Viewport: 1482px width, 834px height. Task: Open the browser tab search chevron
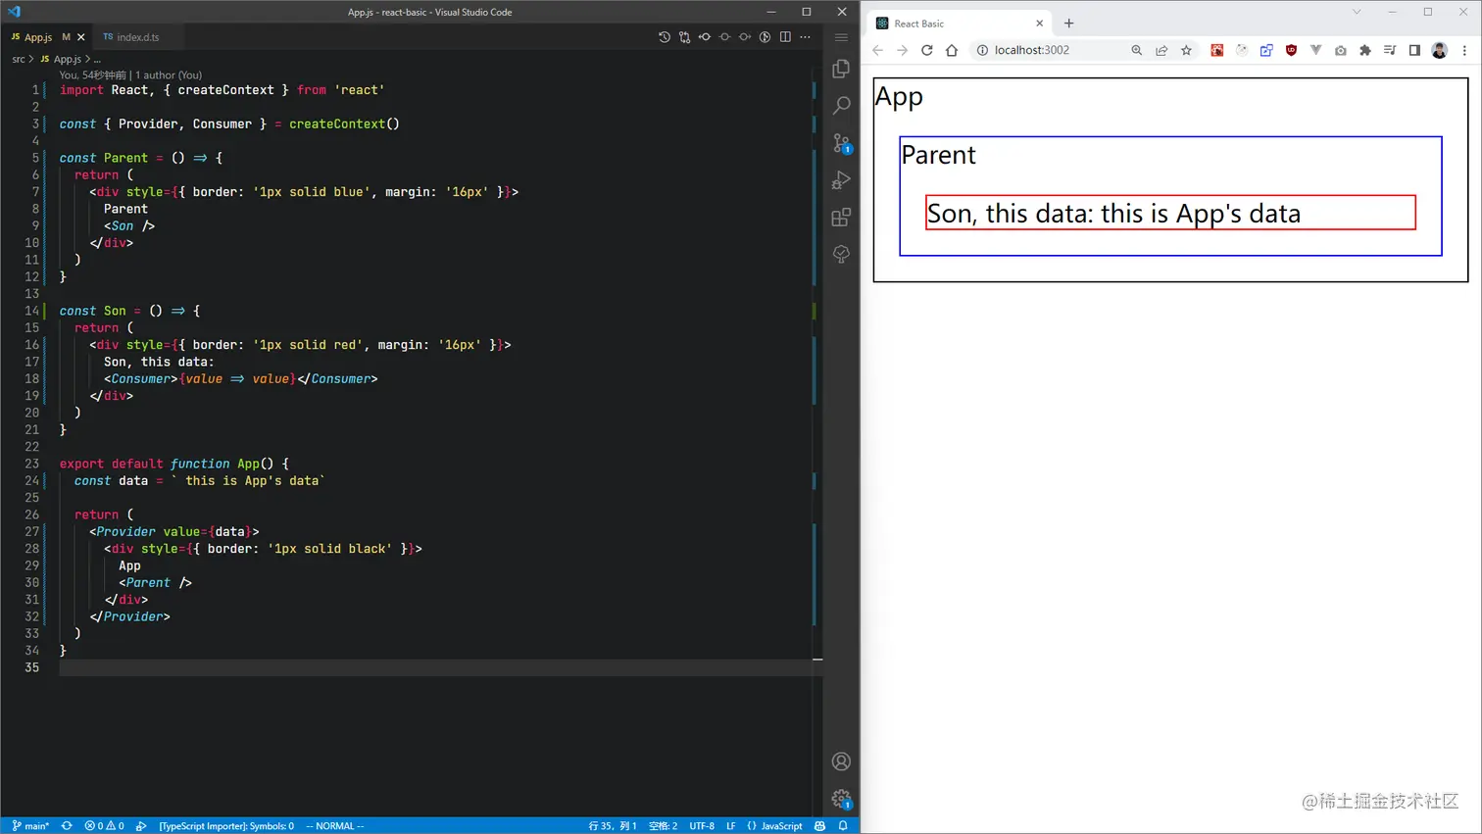coord(1357,12)
